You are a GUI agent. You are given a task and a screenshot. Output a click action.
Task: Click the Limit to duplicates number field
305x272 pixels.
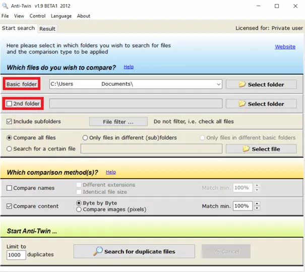[16, 255]
